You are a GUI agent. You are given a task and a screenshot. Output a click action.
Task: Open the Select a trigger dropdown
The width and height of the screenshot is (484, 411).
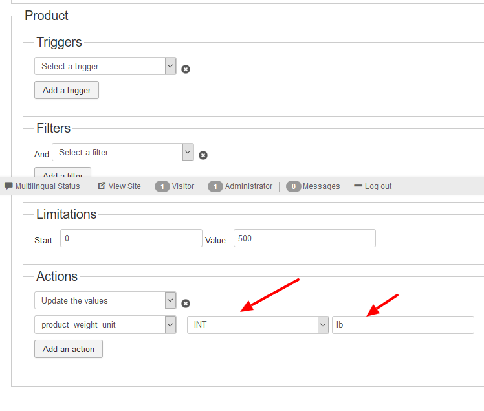[x=105, y=66]
